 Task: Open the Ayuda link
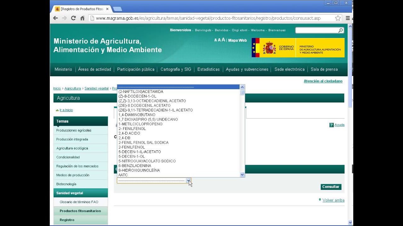(x=339, y=125)
